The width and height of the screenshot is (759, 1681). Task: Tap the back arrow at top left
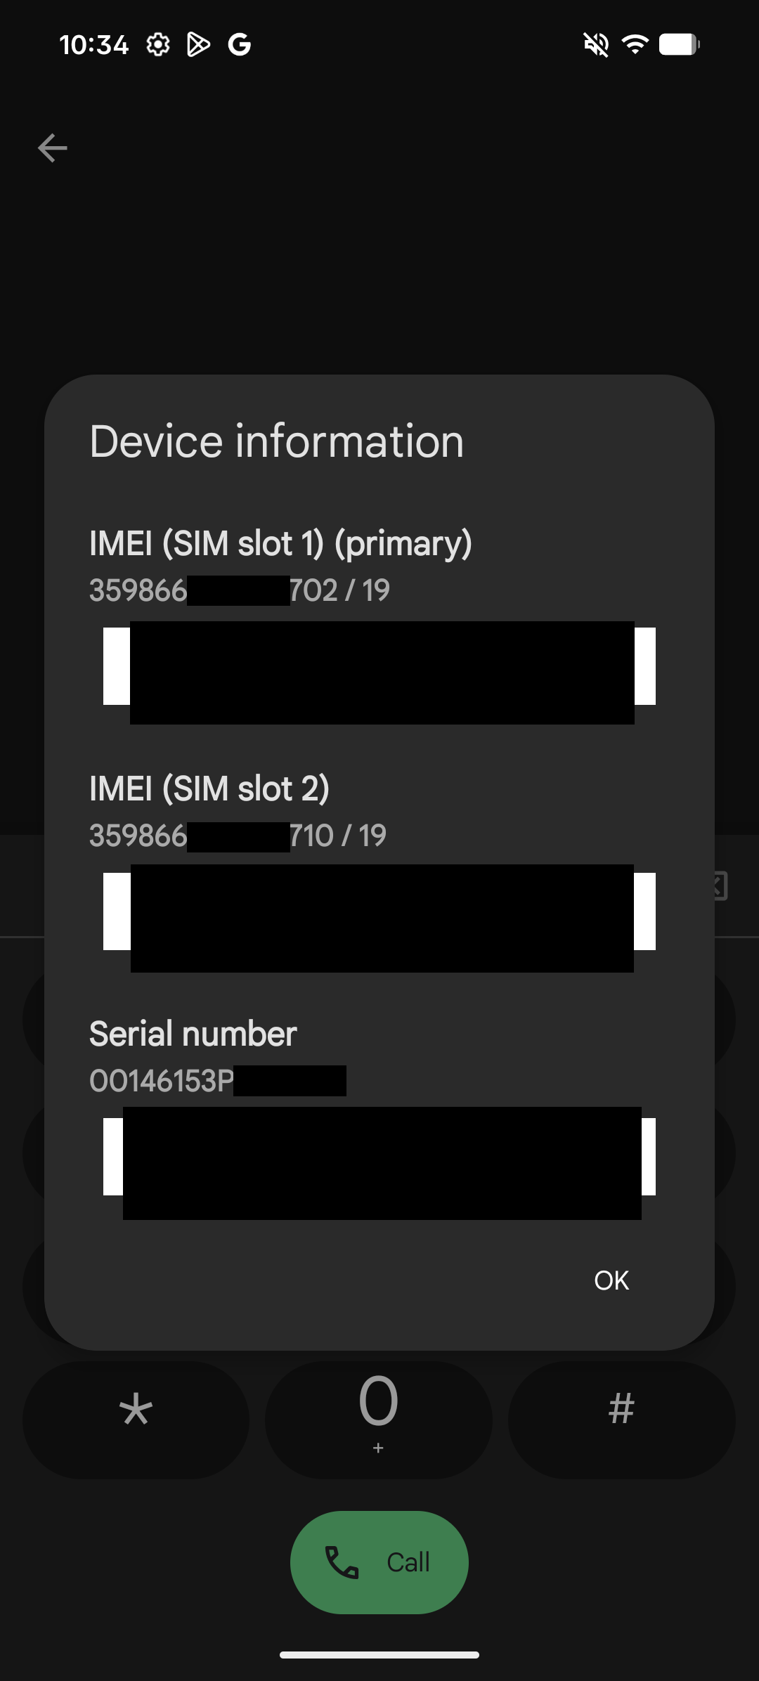(x=53, y=148)
